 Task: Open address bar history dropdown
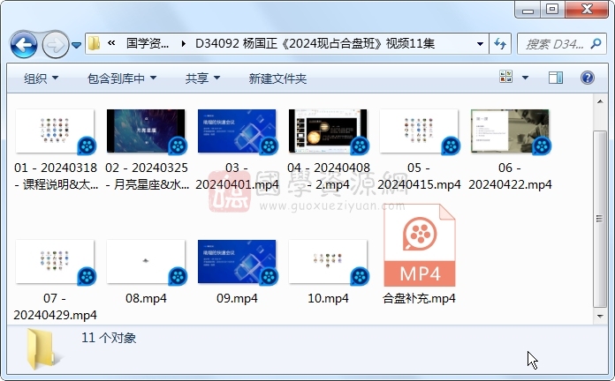pos(480,44)
